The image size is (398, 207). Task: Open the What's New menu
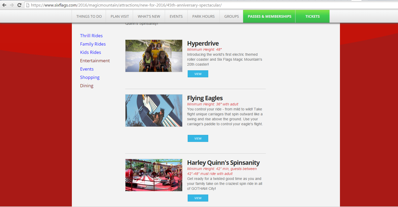[x=149, y=16]
